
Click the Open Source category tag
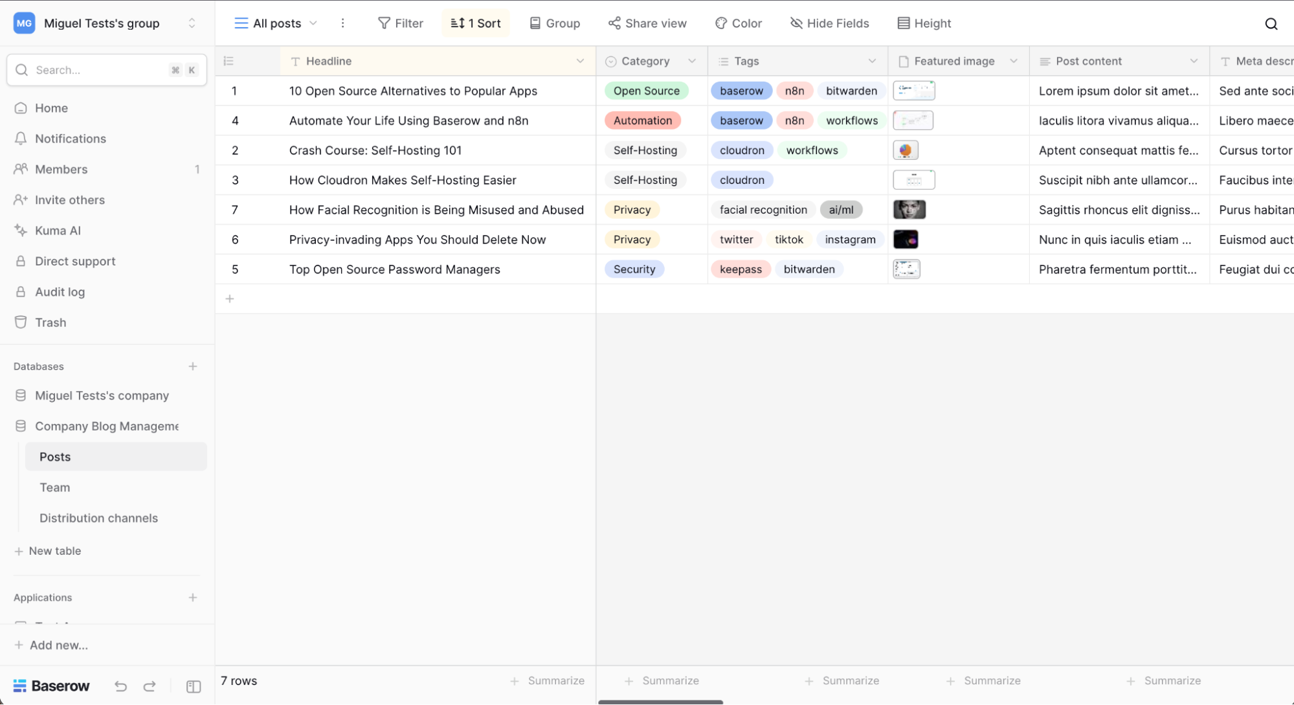646,91
